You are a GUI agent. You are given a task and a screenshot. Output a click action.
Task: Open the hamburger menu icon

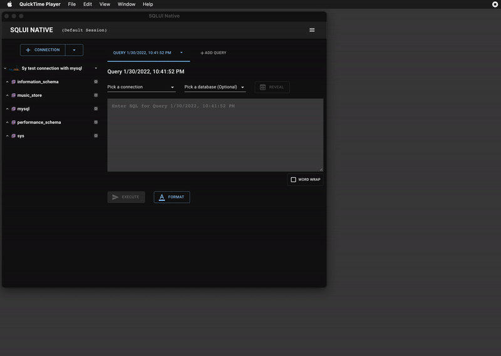point(312,30)
